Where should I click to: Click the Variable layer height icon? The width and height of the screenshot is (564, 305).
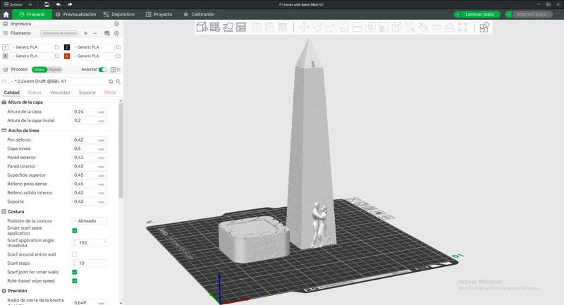click(x=283, y=27)
